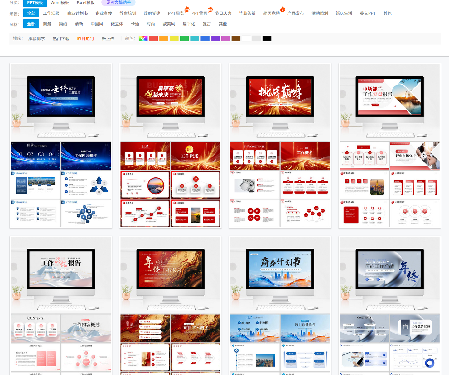Pick the yellow color swatch
Viewport: 449px width, 375px height.
click(x=174, y=39)
